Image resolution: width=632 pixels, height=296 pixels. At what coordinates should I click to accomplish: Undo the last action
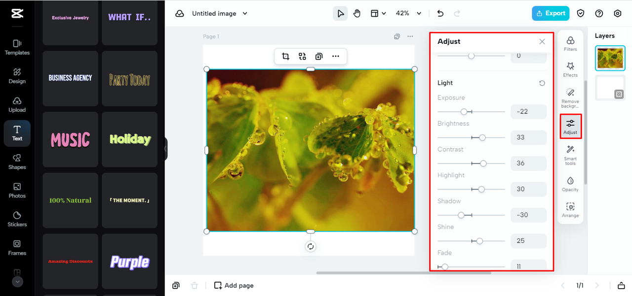pyautogui.click(x=440, y=14)
